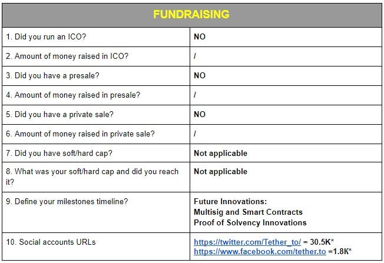384x263 pixels.
Task: Click 'Amount of money raised in private sale?'
Action: point(96,134)
